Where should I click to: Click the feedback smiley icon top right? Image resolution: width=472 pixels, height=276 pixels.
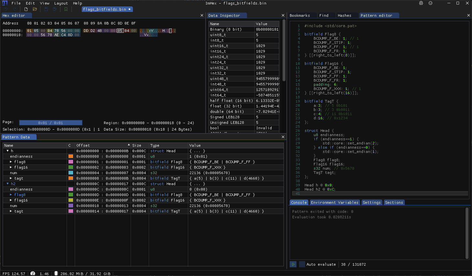pyautogui.click(x=430, y=3)
